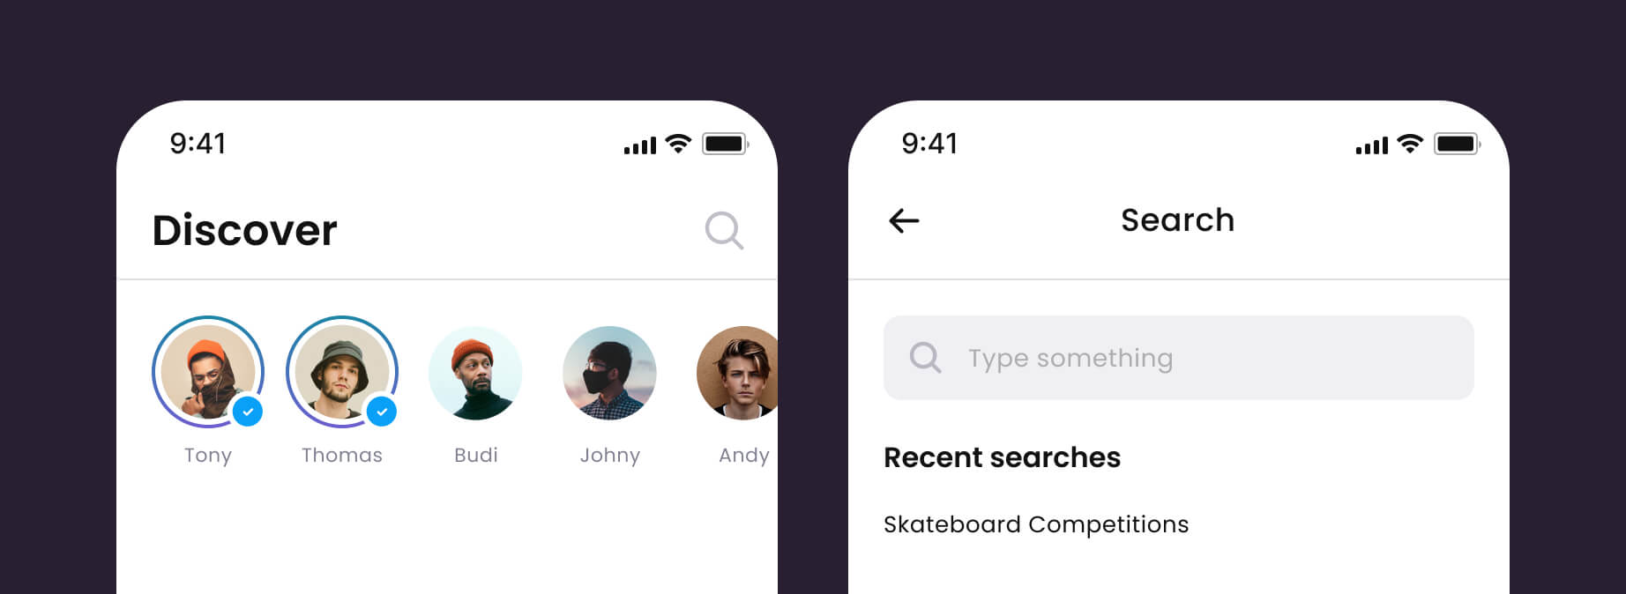
Task: Select recent search Skateboard Competitions
Action: 1036,524
